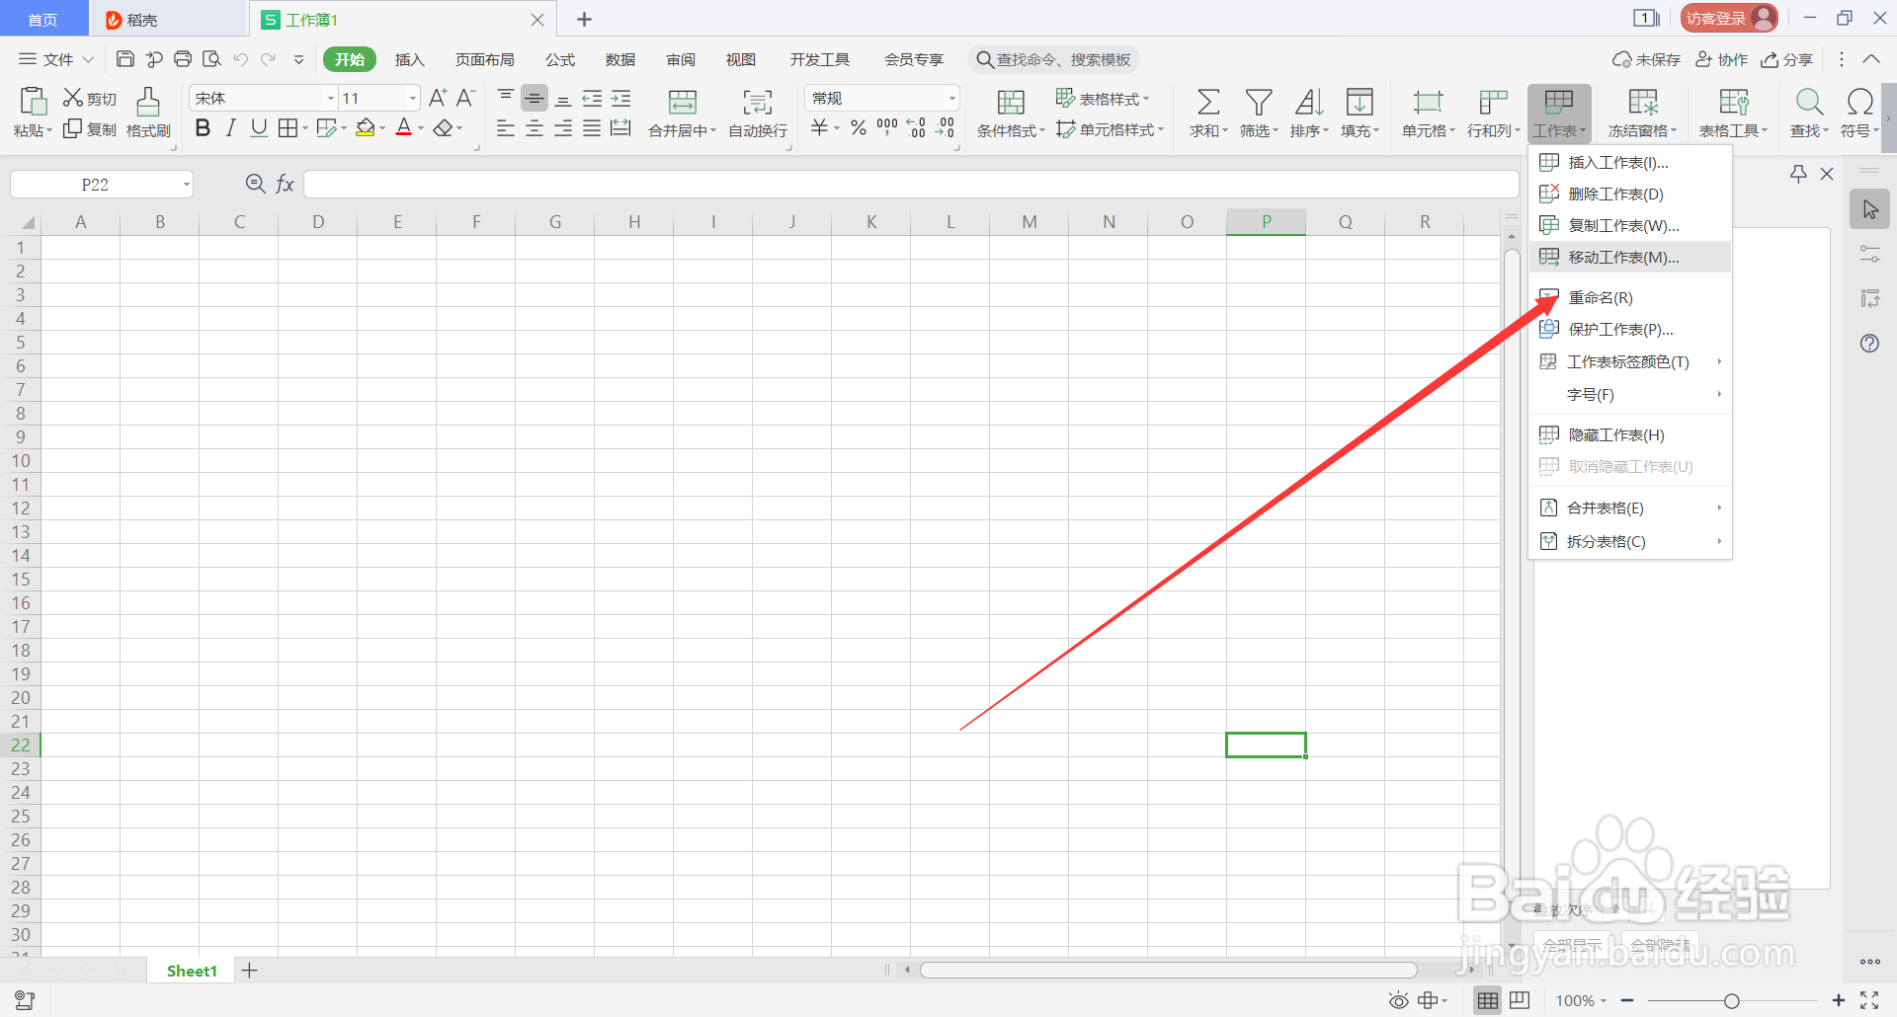The height and width of the screenshot is (1017, 1897).
Task: Click the clear eraser icon
Action: 444,127
